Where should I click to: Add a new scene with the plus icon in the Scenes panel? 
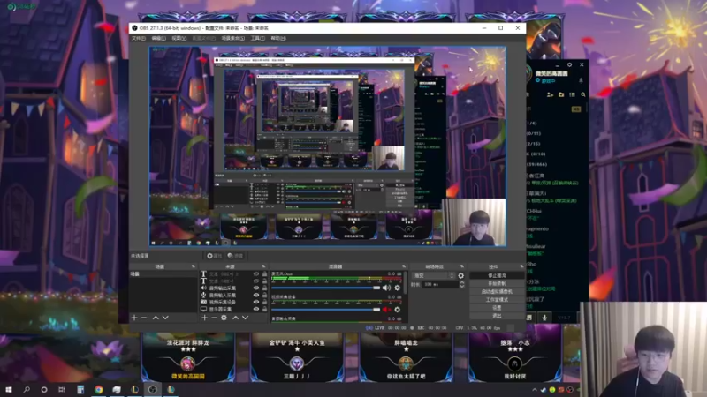click(134, 318)
